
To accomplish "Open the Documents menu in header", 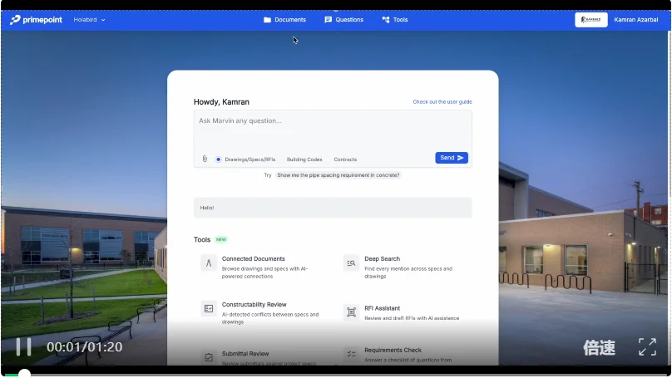I will (x=284, y=19).
